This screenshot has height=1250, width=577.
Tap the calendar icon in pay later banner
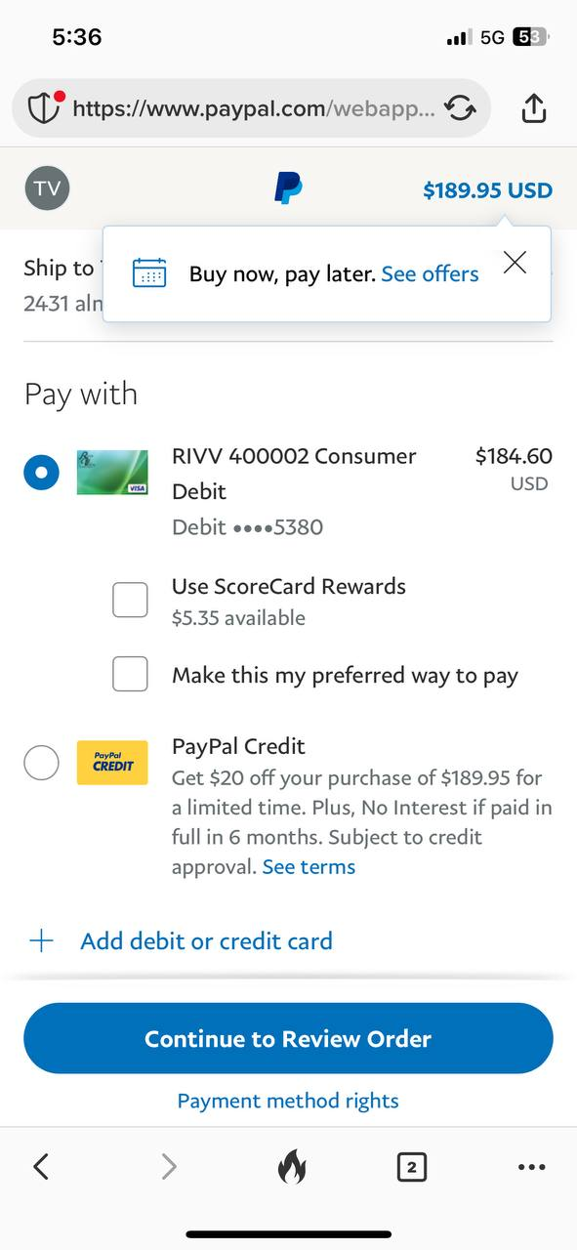tap(149, 272)
